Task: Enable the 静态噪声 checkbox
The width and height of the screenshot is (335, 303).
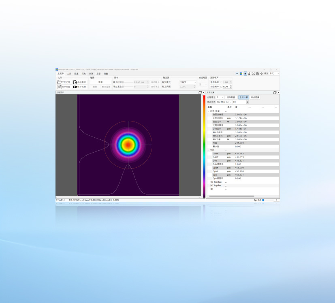Action: (221, 82)
